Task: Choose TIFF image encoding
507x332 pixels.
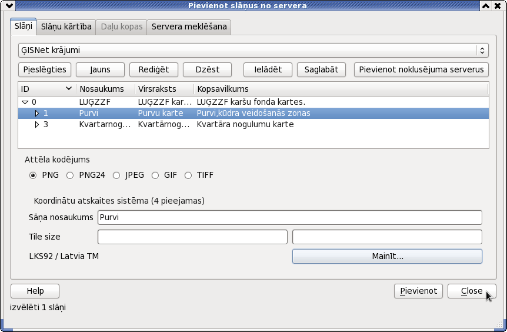Action: tap(188, 175)
